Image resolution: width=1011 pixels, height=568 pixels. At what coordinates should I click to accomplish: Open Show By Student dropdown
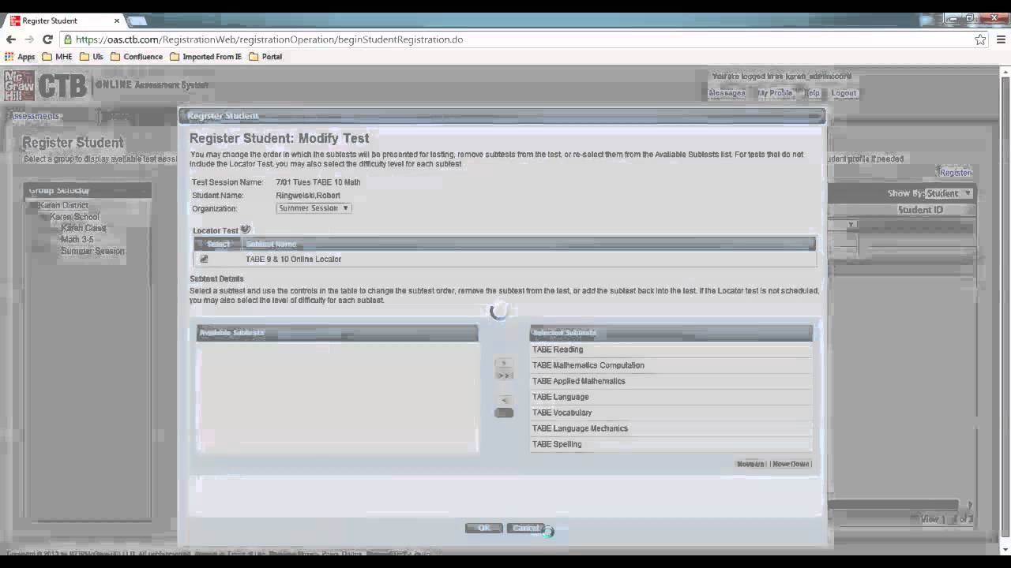[949, 193]
